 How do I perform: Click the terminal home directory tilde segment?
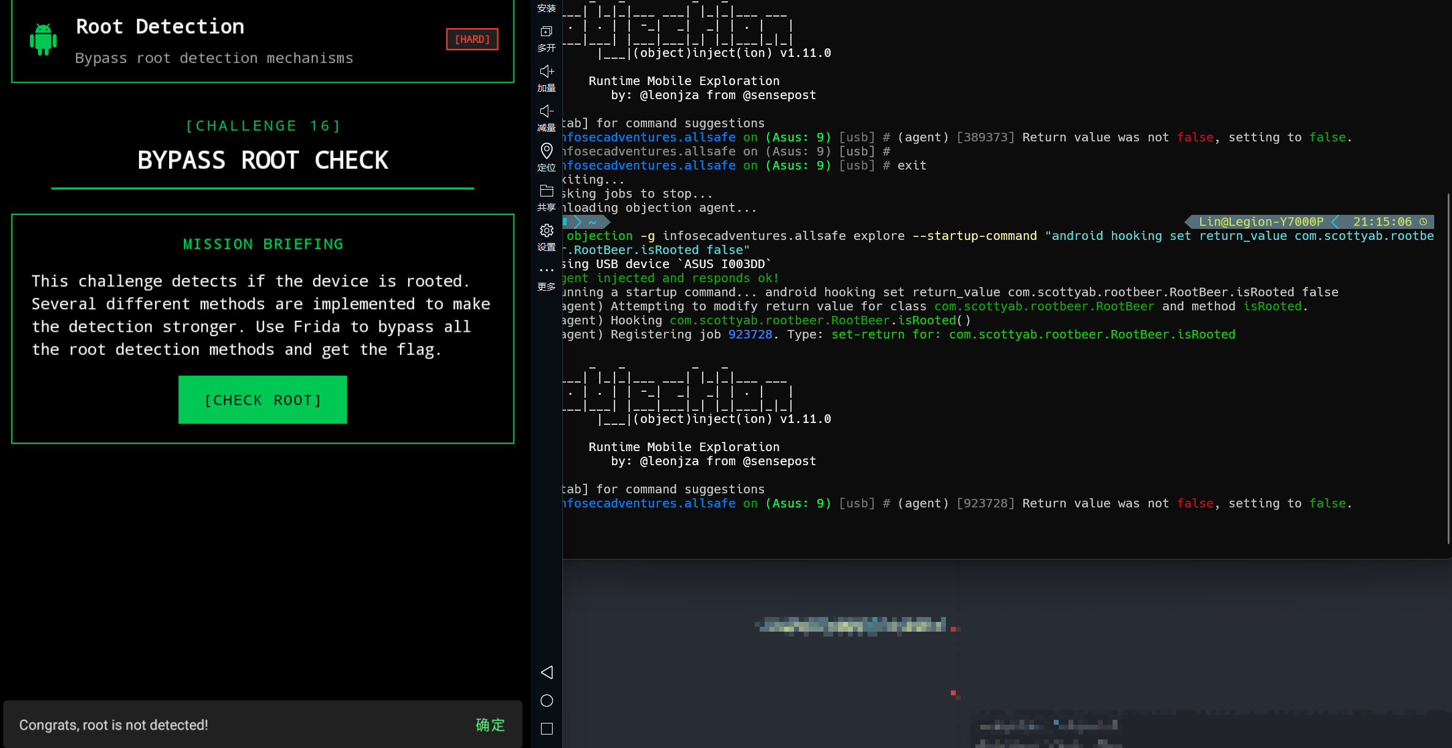592,222
